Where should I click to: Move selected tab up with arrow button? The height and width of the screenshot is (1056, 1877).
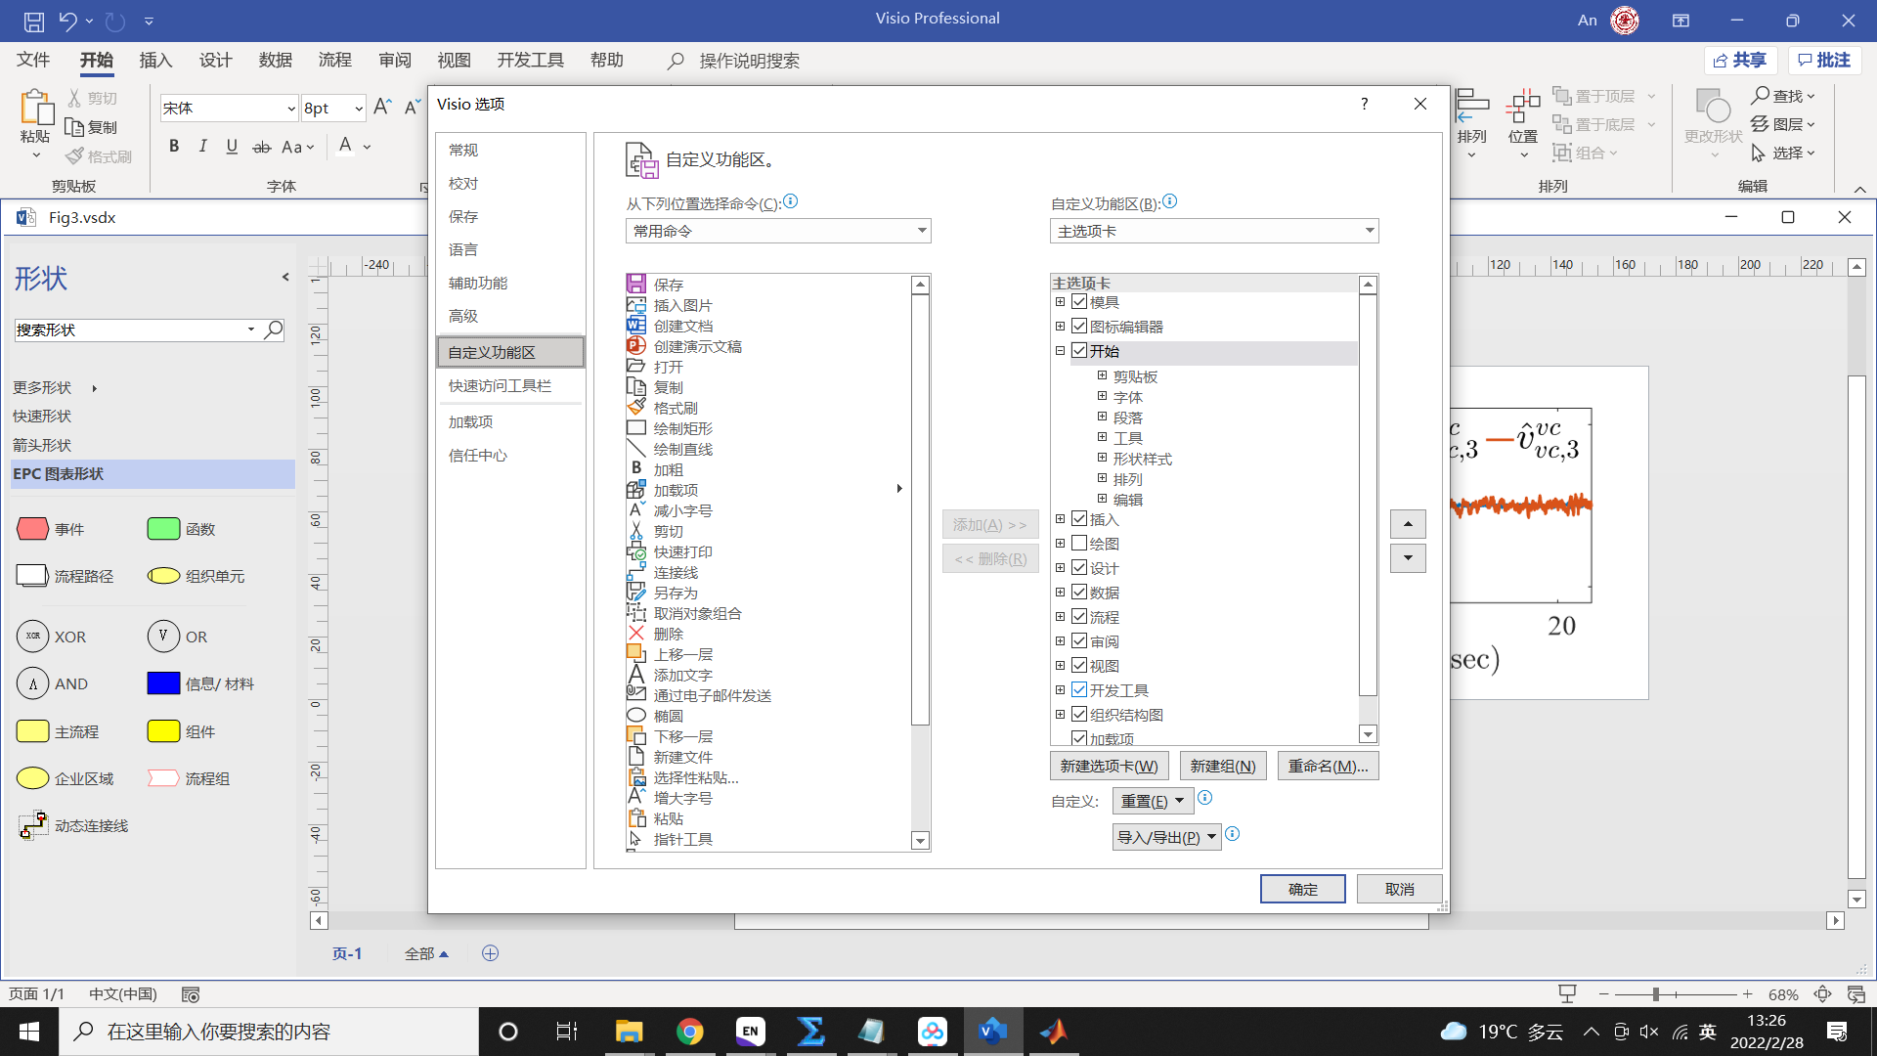click(1408, 524)
